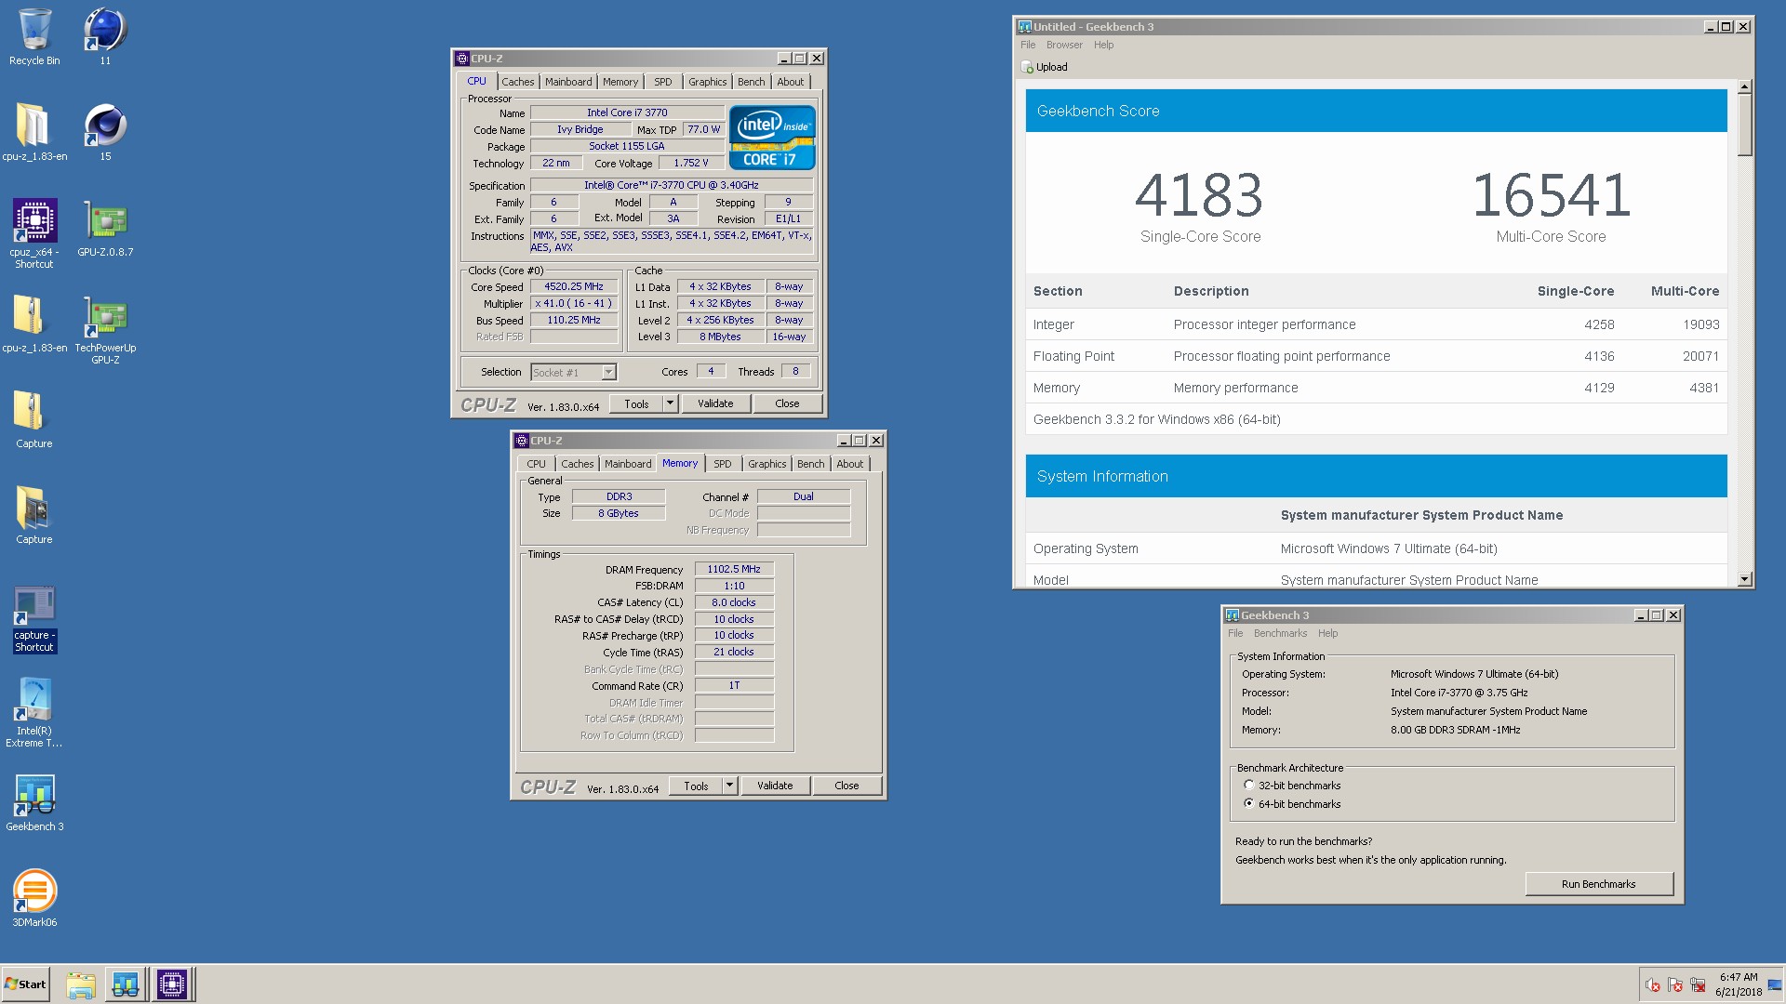Select the capture - Shortcut desktop icon
The image size is (1786, 1004).
tap(34, 618)
